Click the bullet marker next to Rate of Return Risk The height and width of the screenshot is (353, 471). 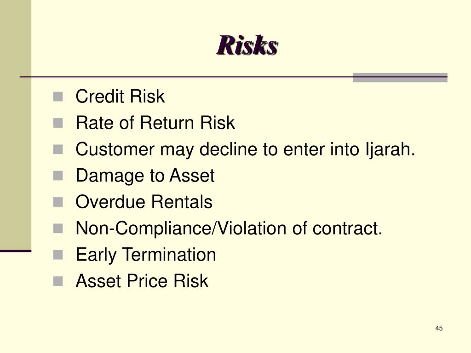pyautogui.click(x=58, y=123)
